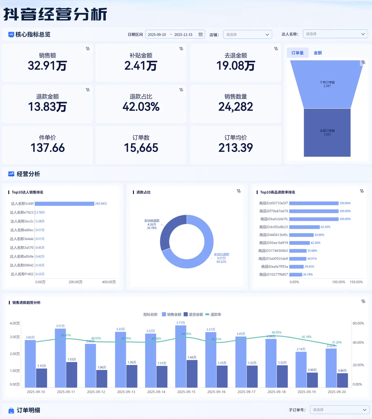Click the 订单明细 section bag icon

11,410
